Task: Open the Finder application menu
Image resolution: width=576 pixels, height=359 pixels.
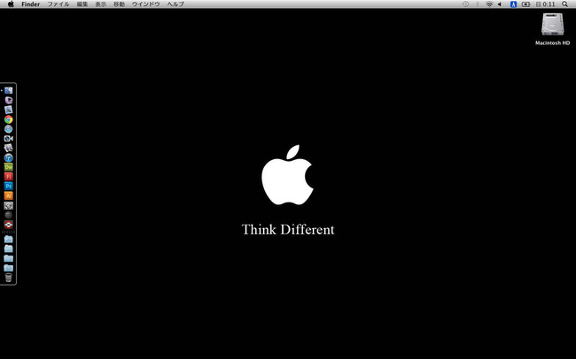Action: [30, 4]
